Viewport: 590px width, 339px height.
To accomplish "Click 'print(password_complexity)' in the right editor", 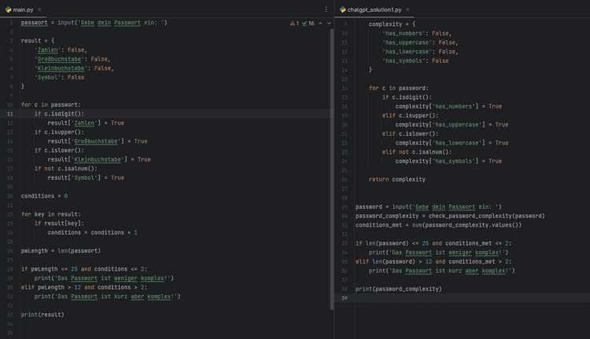I will click(398, 289).
